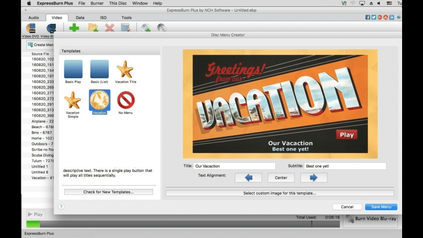Click Select custom image for this template
The image size is (423, 238).
click(x=280, y=193)
